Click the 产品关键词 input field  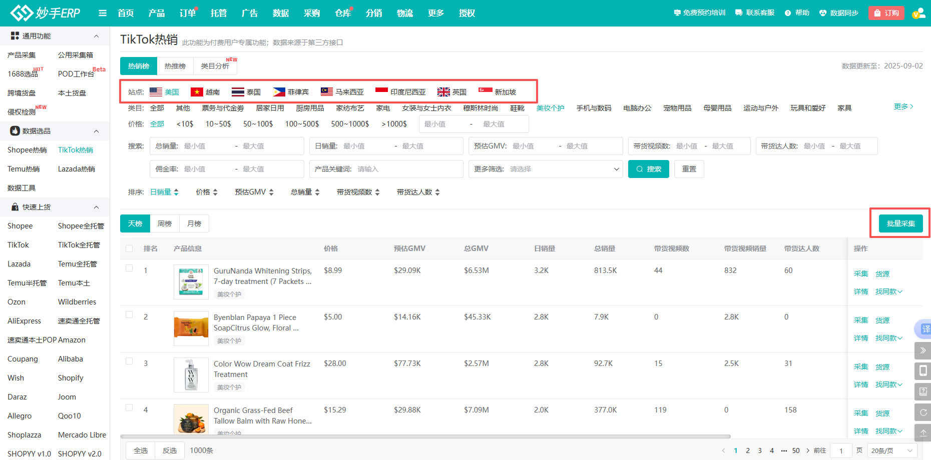(408, 169)
